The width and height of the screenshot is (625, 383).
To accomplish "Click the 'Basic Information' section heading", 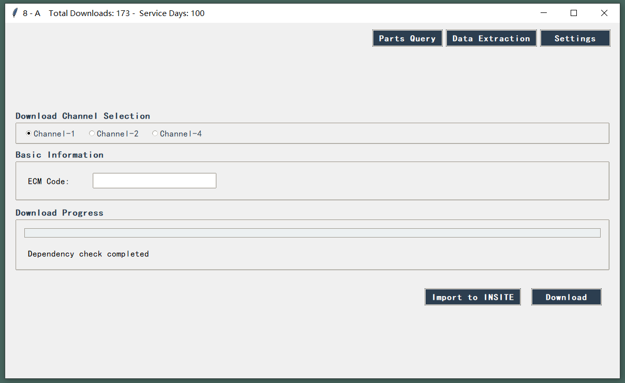I will click(60, 155).
